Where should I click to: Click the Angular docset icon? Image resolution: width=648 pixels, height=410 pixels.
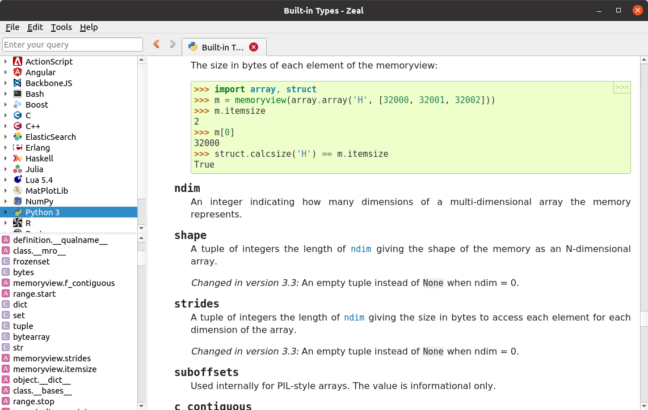coord(18,72)
